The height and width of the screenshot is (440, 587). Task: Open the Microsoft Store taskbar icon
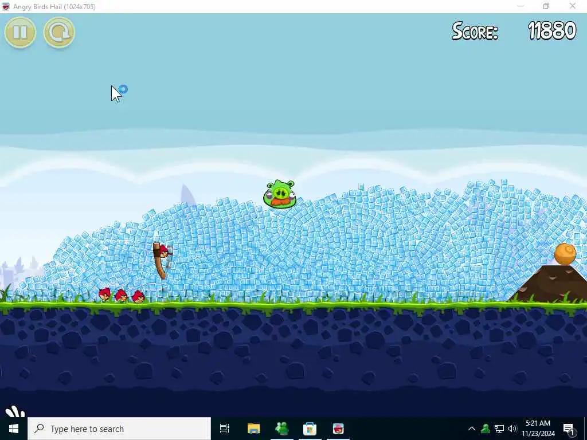(310, 429)
